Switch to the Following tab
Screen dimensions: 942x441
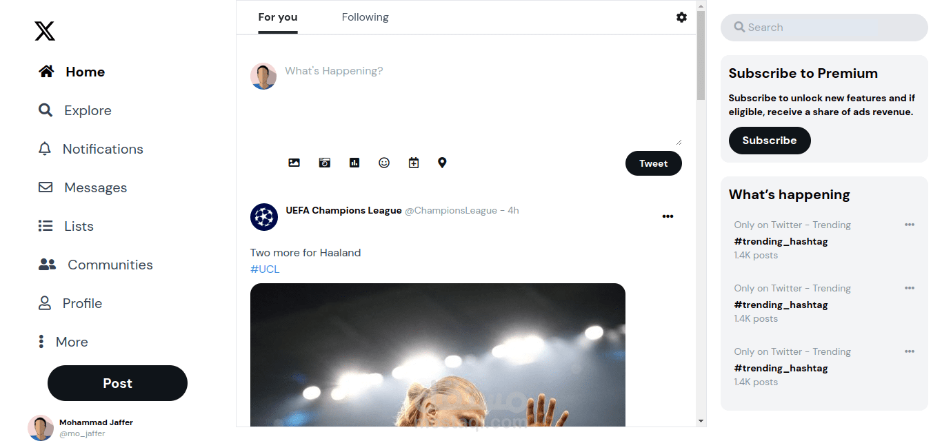tap(365, 17)
